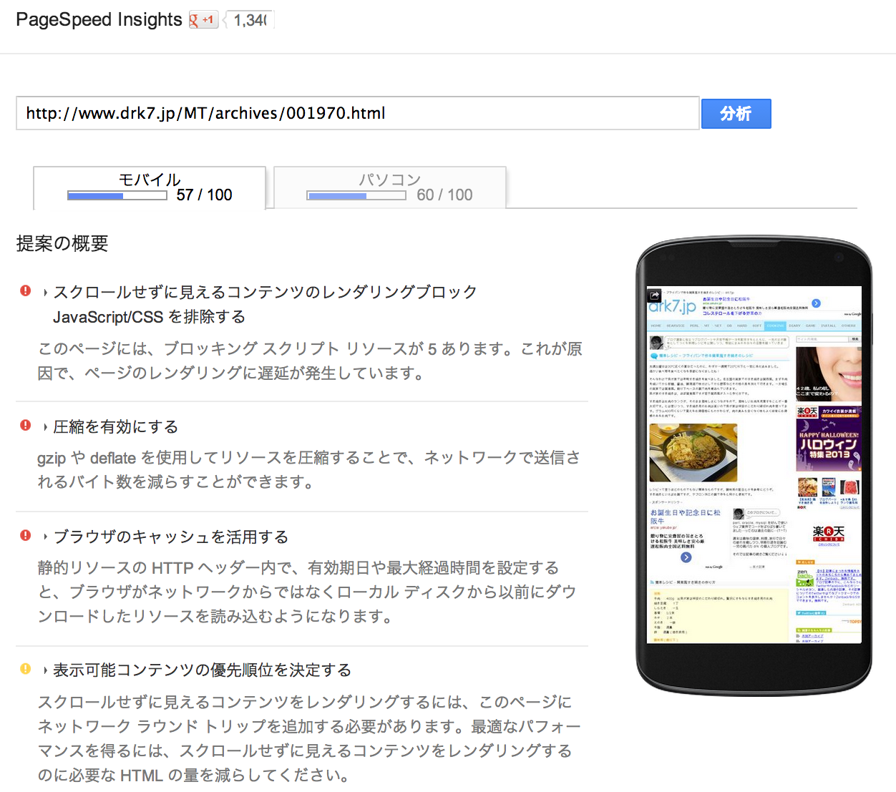Viewport: 896px width, 792px height.
Task: Click the Google +1 button
Action: click(203, 20)
